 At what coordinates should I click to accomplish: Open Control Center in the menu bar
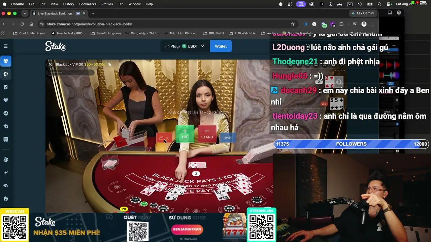tap(389, 4)
